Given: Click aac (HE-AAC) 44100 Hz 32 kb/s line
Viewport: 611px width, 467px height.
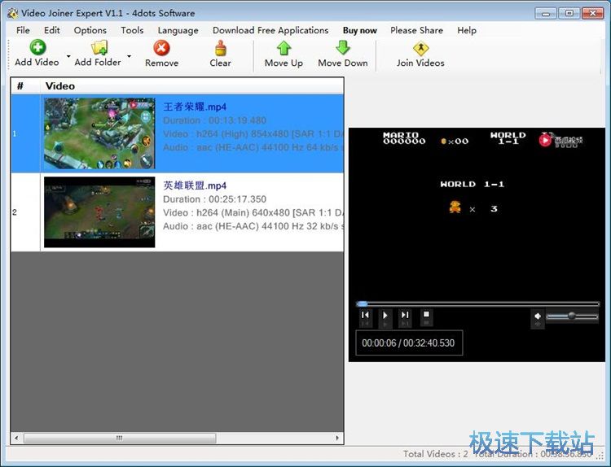Looking at the screenshot, I should coord(253,226).
